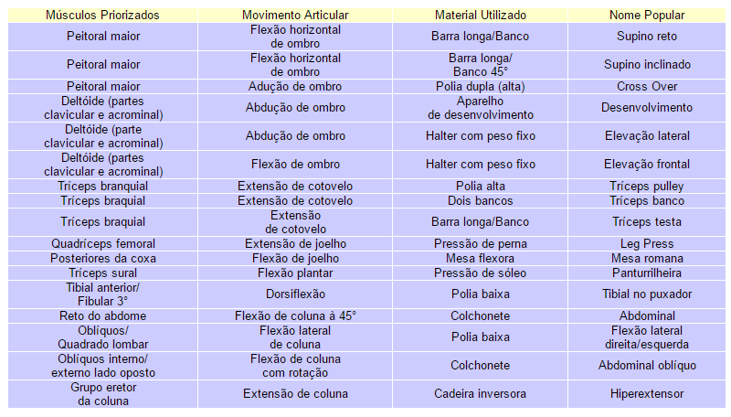Click the "Cross Over" cell
Screen dimensions: 731x417
click(647, 86)
